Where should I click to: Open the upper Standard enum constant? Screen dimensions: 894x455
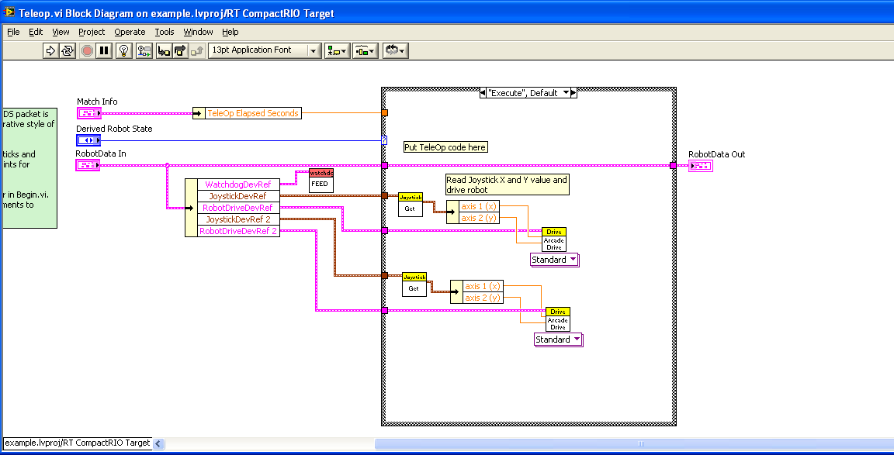click(x=554, y=260)
